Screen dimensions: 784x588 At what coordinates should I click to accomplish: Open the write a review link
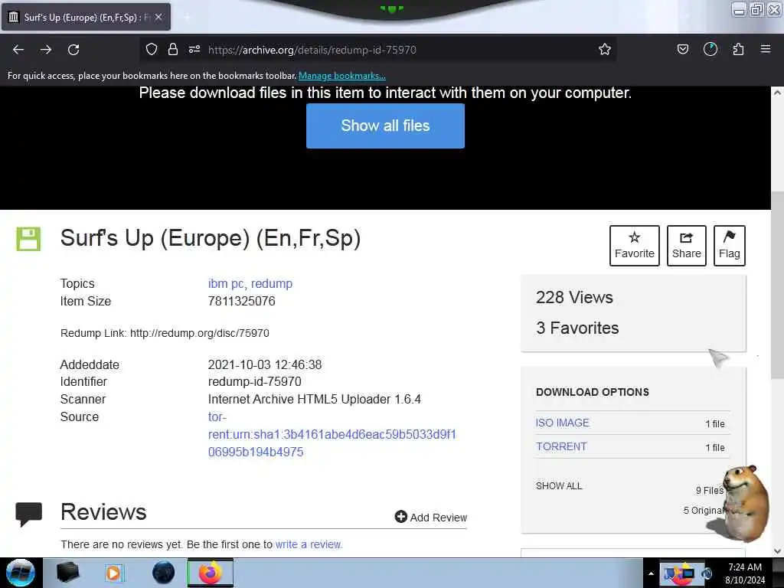[308, 544]
